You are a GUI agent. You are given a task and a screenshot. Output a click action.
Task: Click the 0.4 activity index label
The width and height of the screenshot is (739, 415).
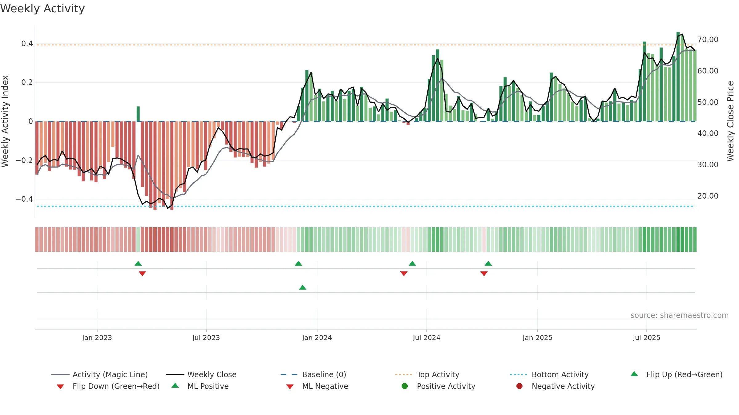tap(27, 44)
